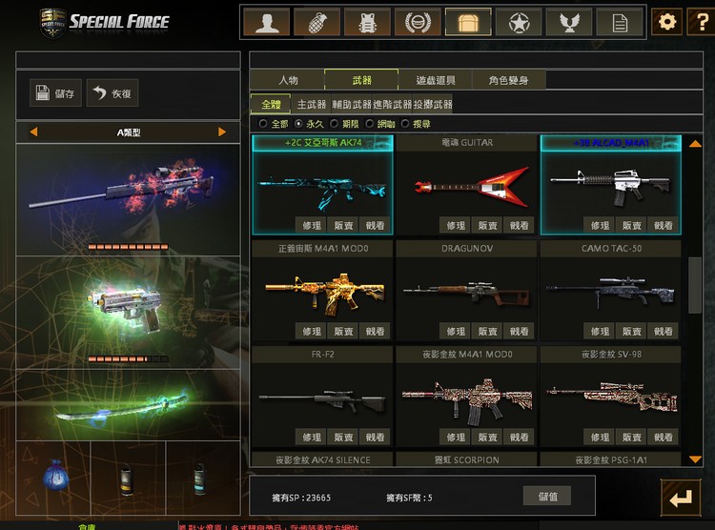The height and width of the screenshot is (530, 715).
Task: Click 修理 on the 正義宙斯 M4A1 MOD0 card
Action: coord(312,331)
